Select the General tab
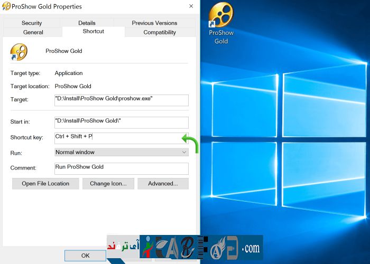Image resolution: width=370 pixels, height=264 pixels. [x=33, y=32]
